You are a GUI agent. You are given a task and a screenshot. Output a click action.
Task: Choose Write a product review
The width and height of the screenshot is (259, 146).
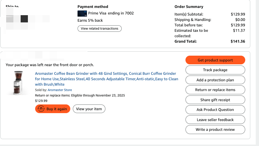tap(215, 129)
